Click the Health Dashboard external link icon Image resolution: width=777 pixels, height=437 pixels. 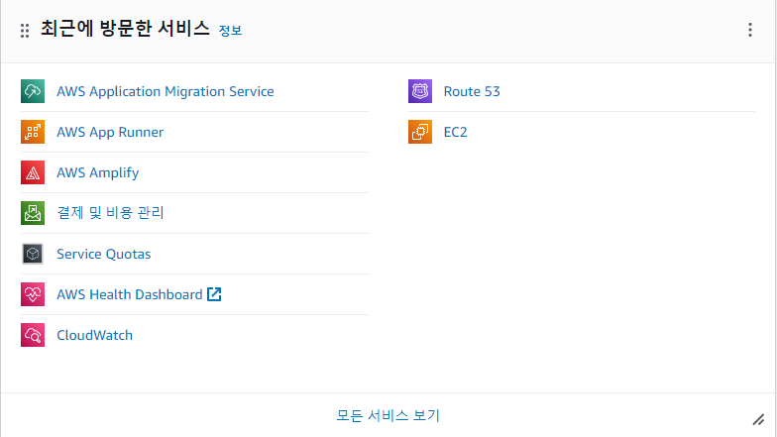(x=214, y=293)
